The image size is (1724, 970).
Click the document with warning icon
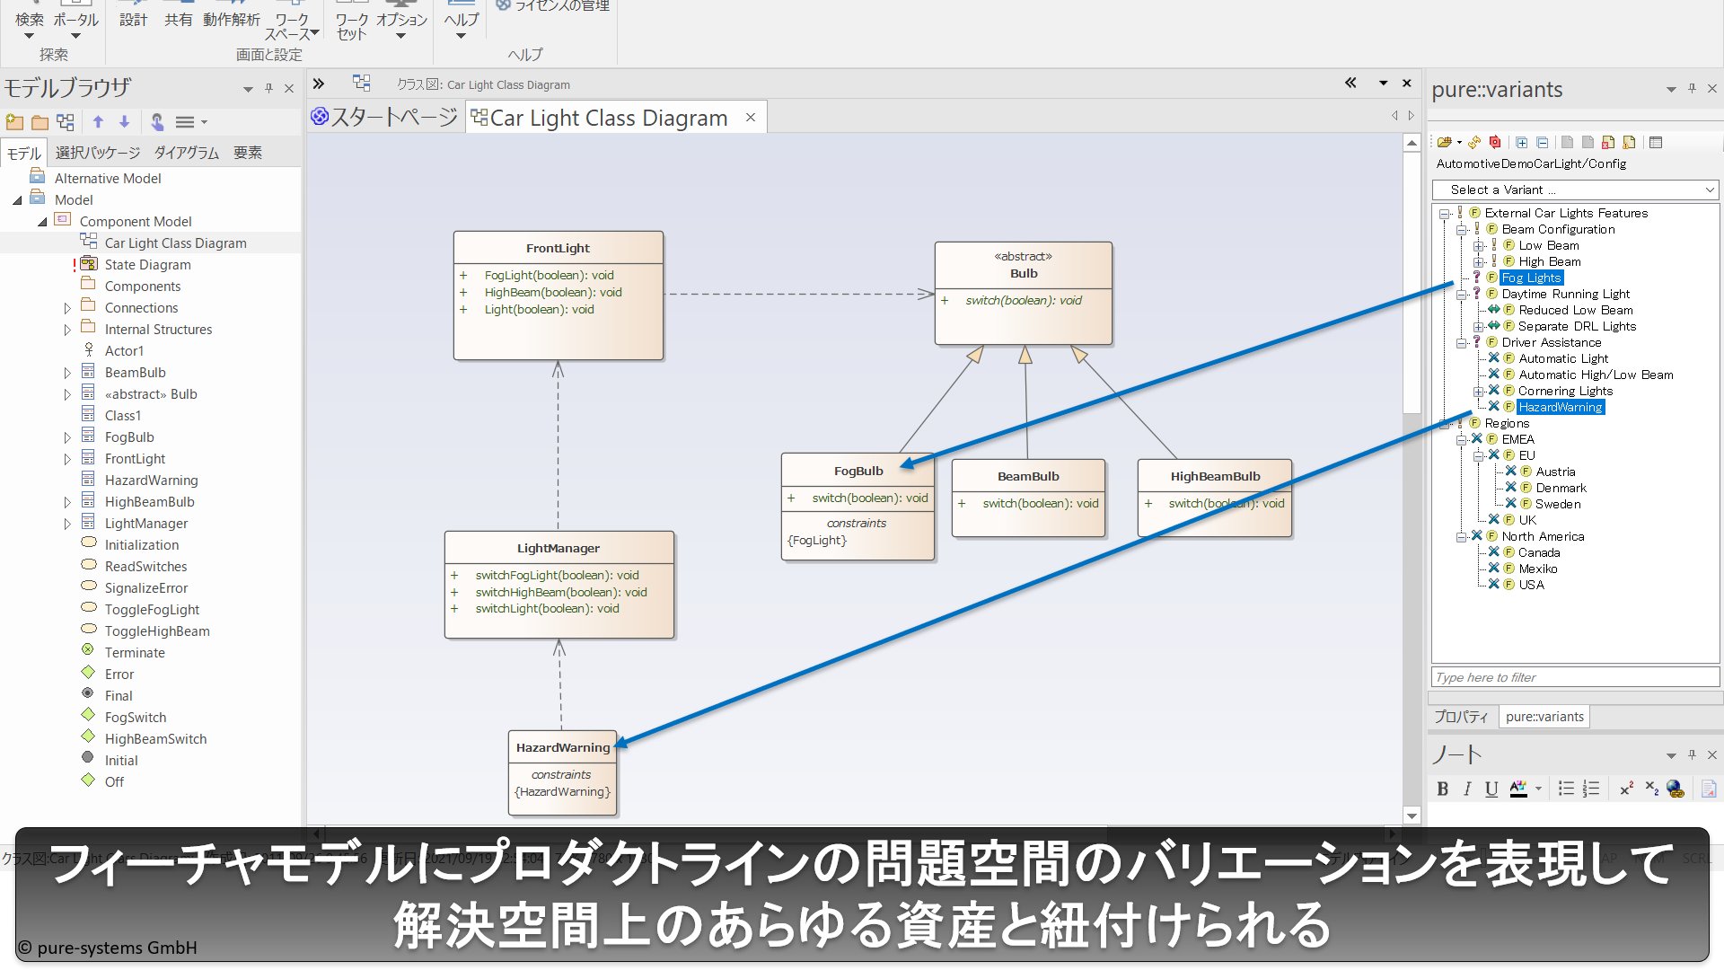[x=1629, y=143]
